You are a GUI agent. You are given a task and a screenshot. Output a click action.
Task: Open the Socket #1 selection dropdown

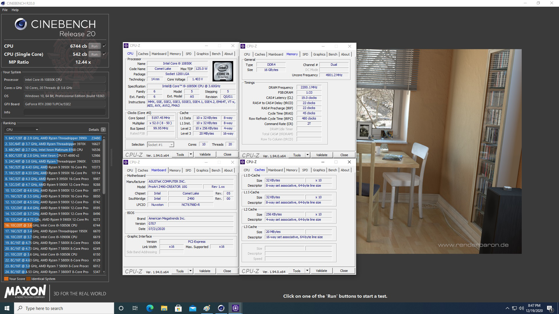[x=160, y=144]
